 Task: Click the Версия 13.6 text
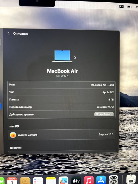(x=106, y=134)
